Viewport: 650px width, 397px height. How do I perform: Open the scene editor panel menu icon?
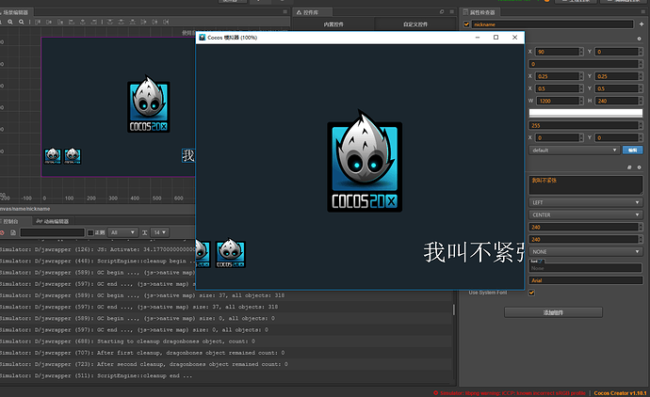point(284,12)
